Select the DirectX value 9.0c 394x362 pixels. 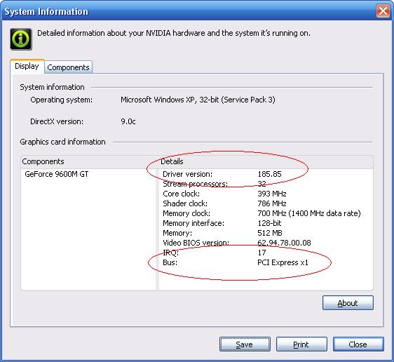click(128, 121)
